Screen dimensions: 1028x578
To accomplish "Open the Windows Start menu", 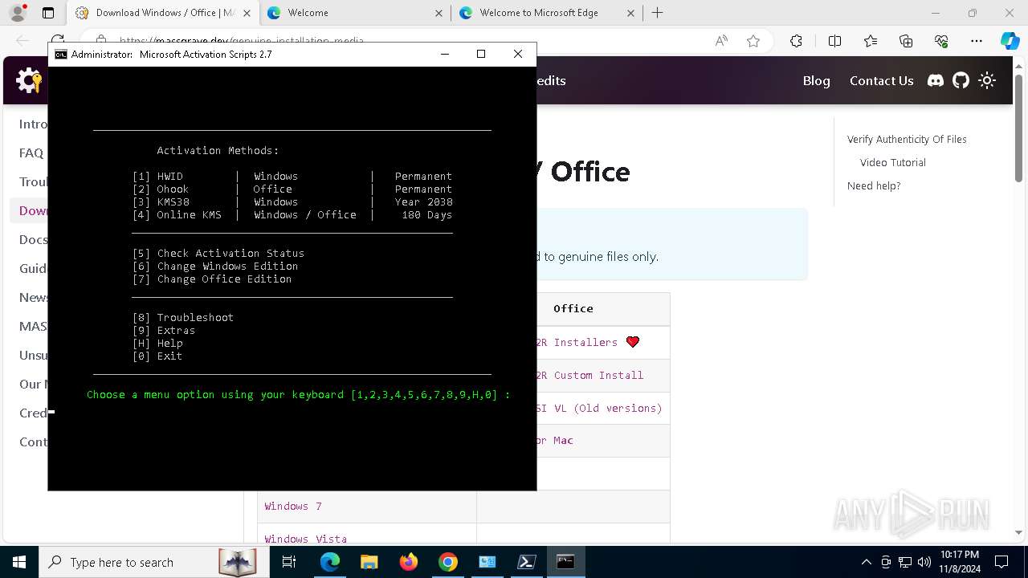I will click(x=19, y=562).
